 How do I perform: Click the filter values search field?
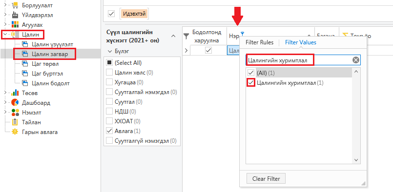[299, 60]
